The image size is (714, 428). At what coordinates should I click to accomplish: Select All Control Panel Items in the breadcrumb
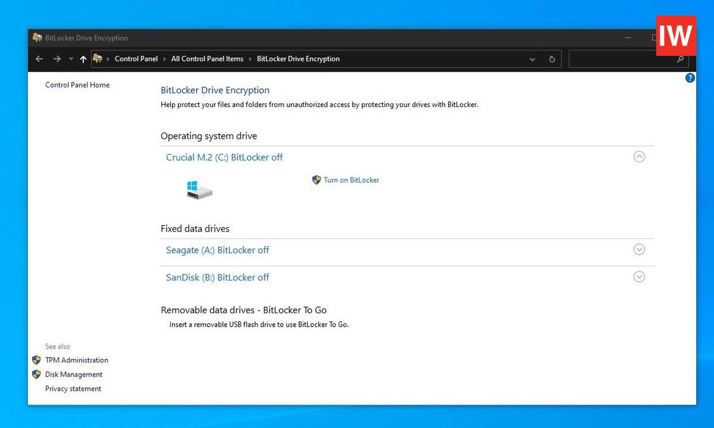coord(207,58)
